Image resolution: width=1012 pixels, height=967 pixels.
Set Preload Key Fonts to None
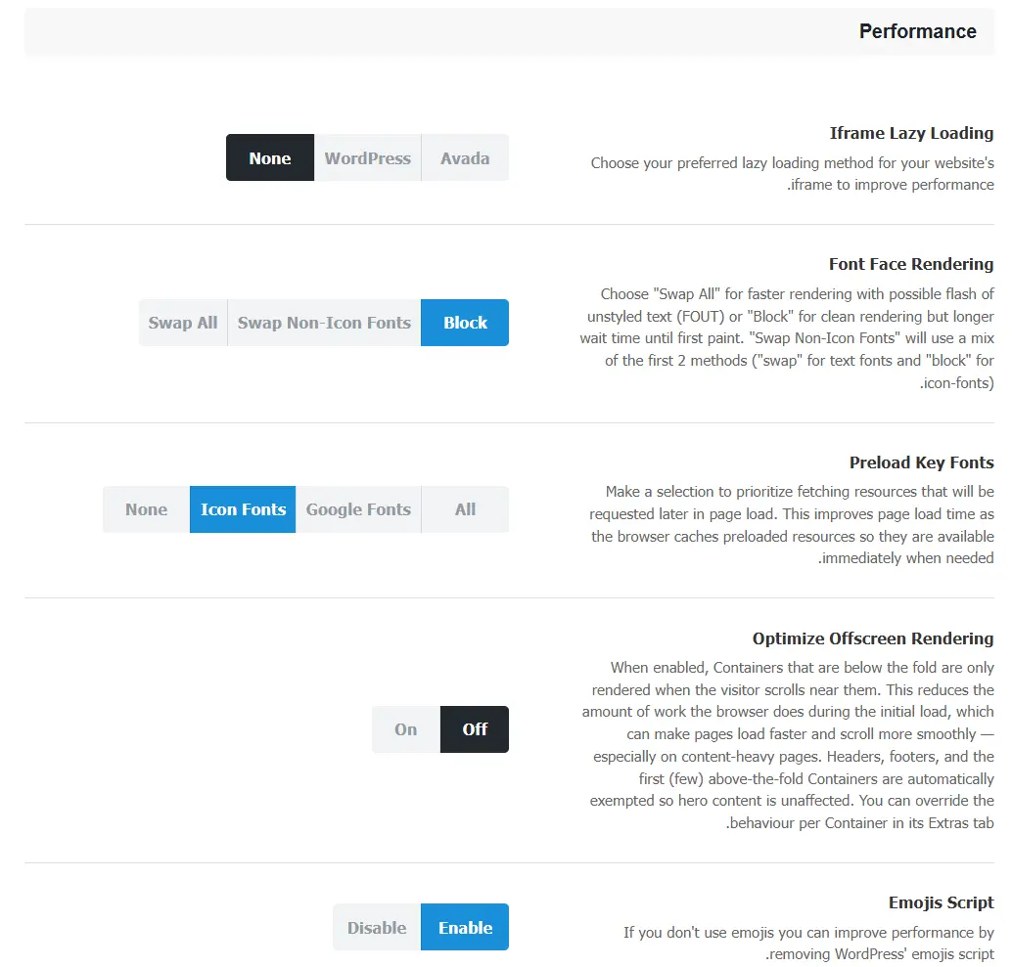(x=146, y=509)
